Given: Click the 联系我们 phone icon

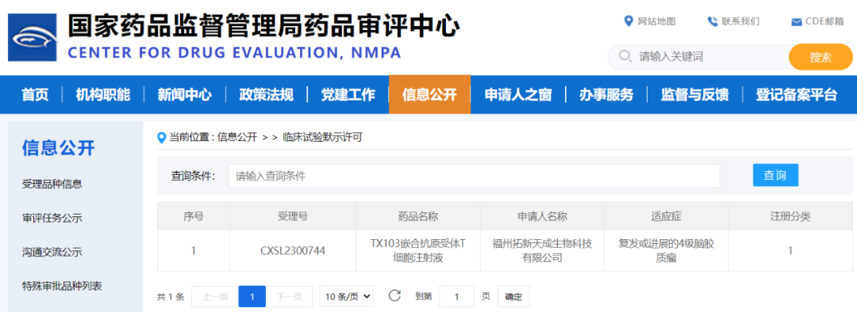Looking at the screenshot, I should tap(712, 22).
